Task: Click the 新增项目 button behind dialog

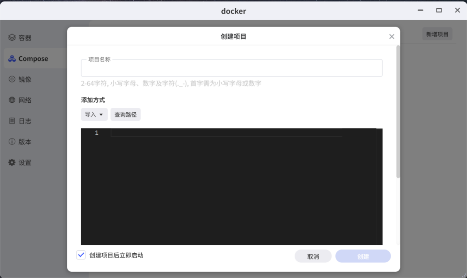Action: coord(437,34)
